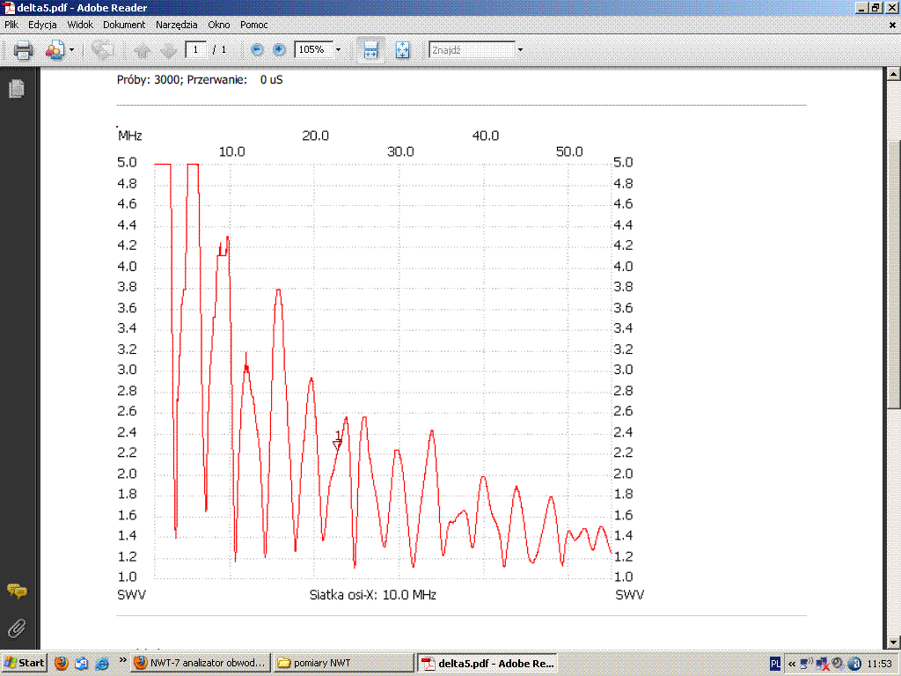This screenshot has height=676, width=901.
Task: Open the Comments panel in sidebar
Action: coord(16,591)
